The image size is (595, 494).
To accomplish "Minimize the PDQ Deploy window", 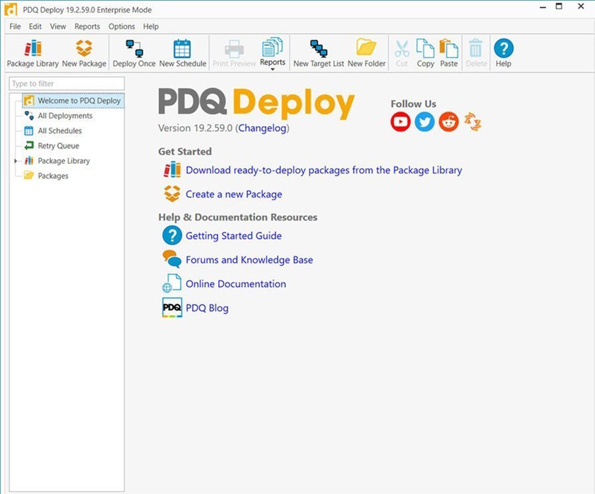I will [x=543, y=7].
